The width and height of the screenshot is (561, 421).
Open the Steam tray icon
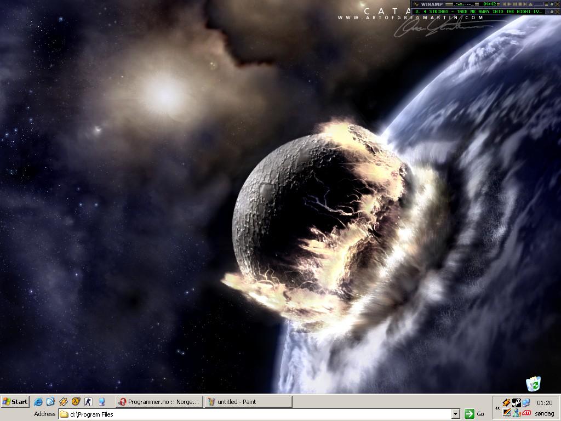(x=516, y=403)
